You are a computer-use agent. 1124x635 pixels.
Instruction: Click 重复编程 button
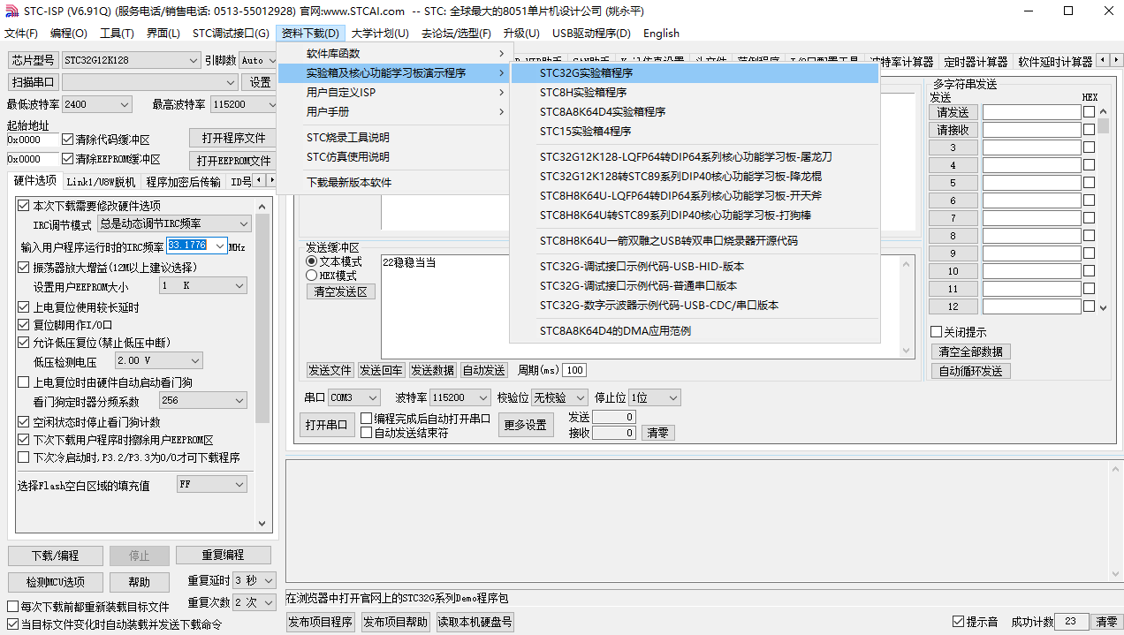(x=223, y=556)
